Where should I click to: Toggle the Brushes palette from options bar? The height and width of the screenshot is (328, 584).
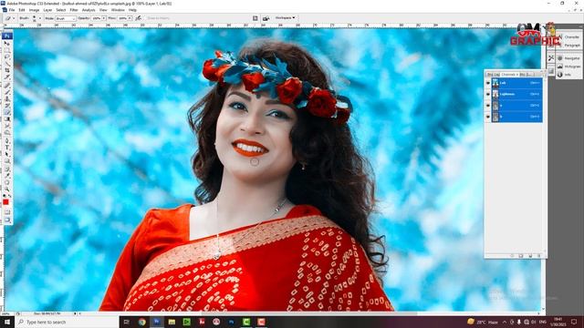[x=255, y=18]
